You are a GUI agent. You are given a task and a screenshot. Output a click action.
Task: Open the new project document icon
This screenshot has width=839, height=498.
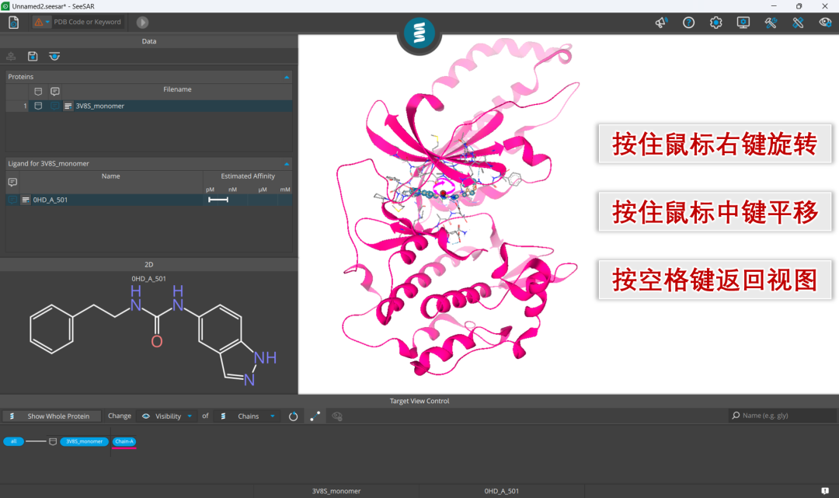(13, 23)
